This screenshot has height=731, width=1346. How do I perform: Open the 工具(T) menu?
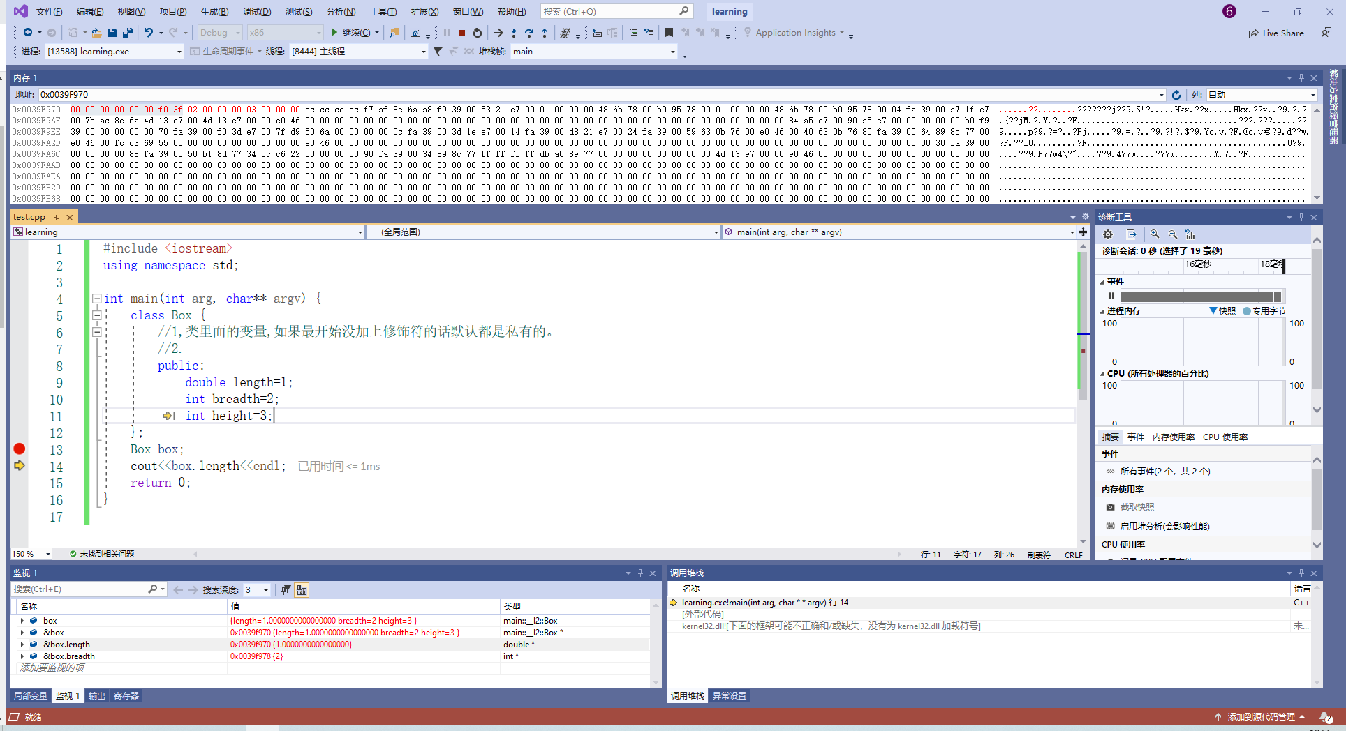383,11
